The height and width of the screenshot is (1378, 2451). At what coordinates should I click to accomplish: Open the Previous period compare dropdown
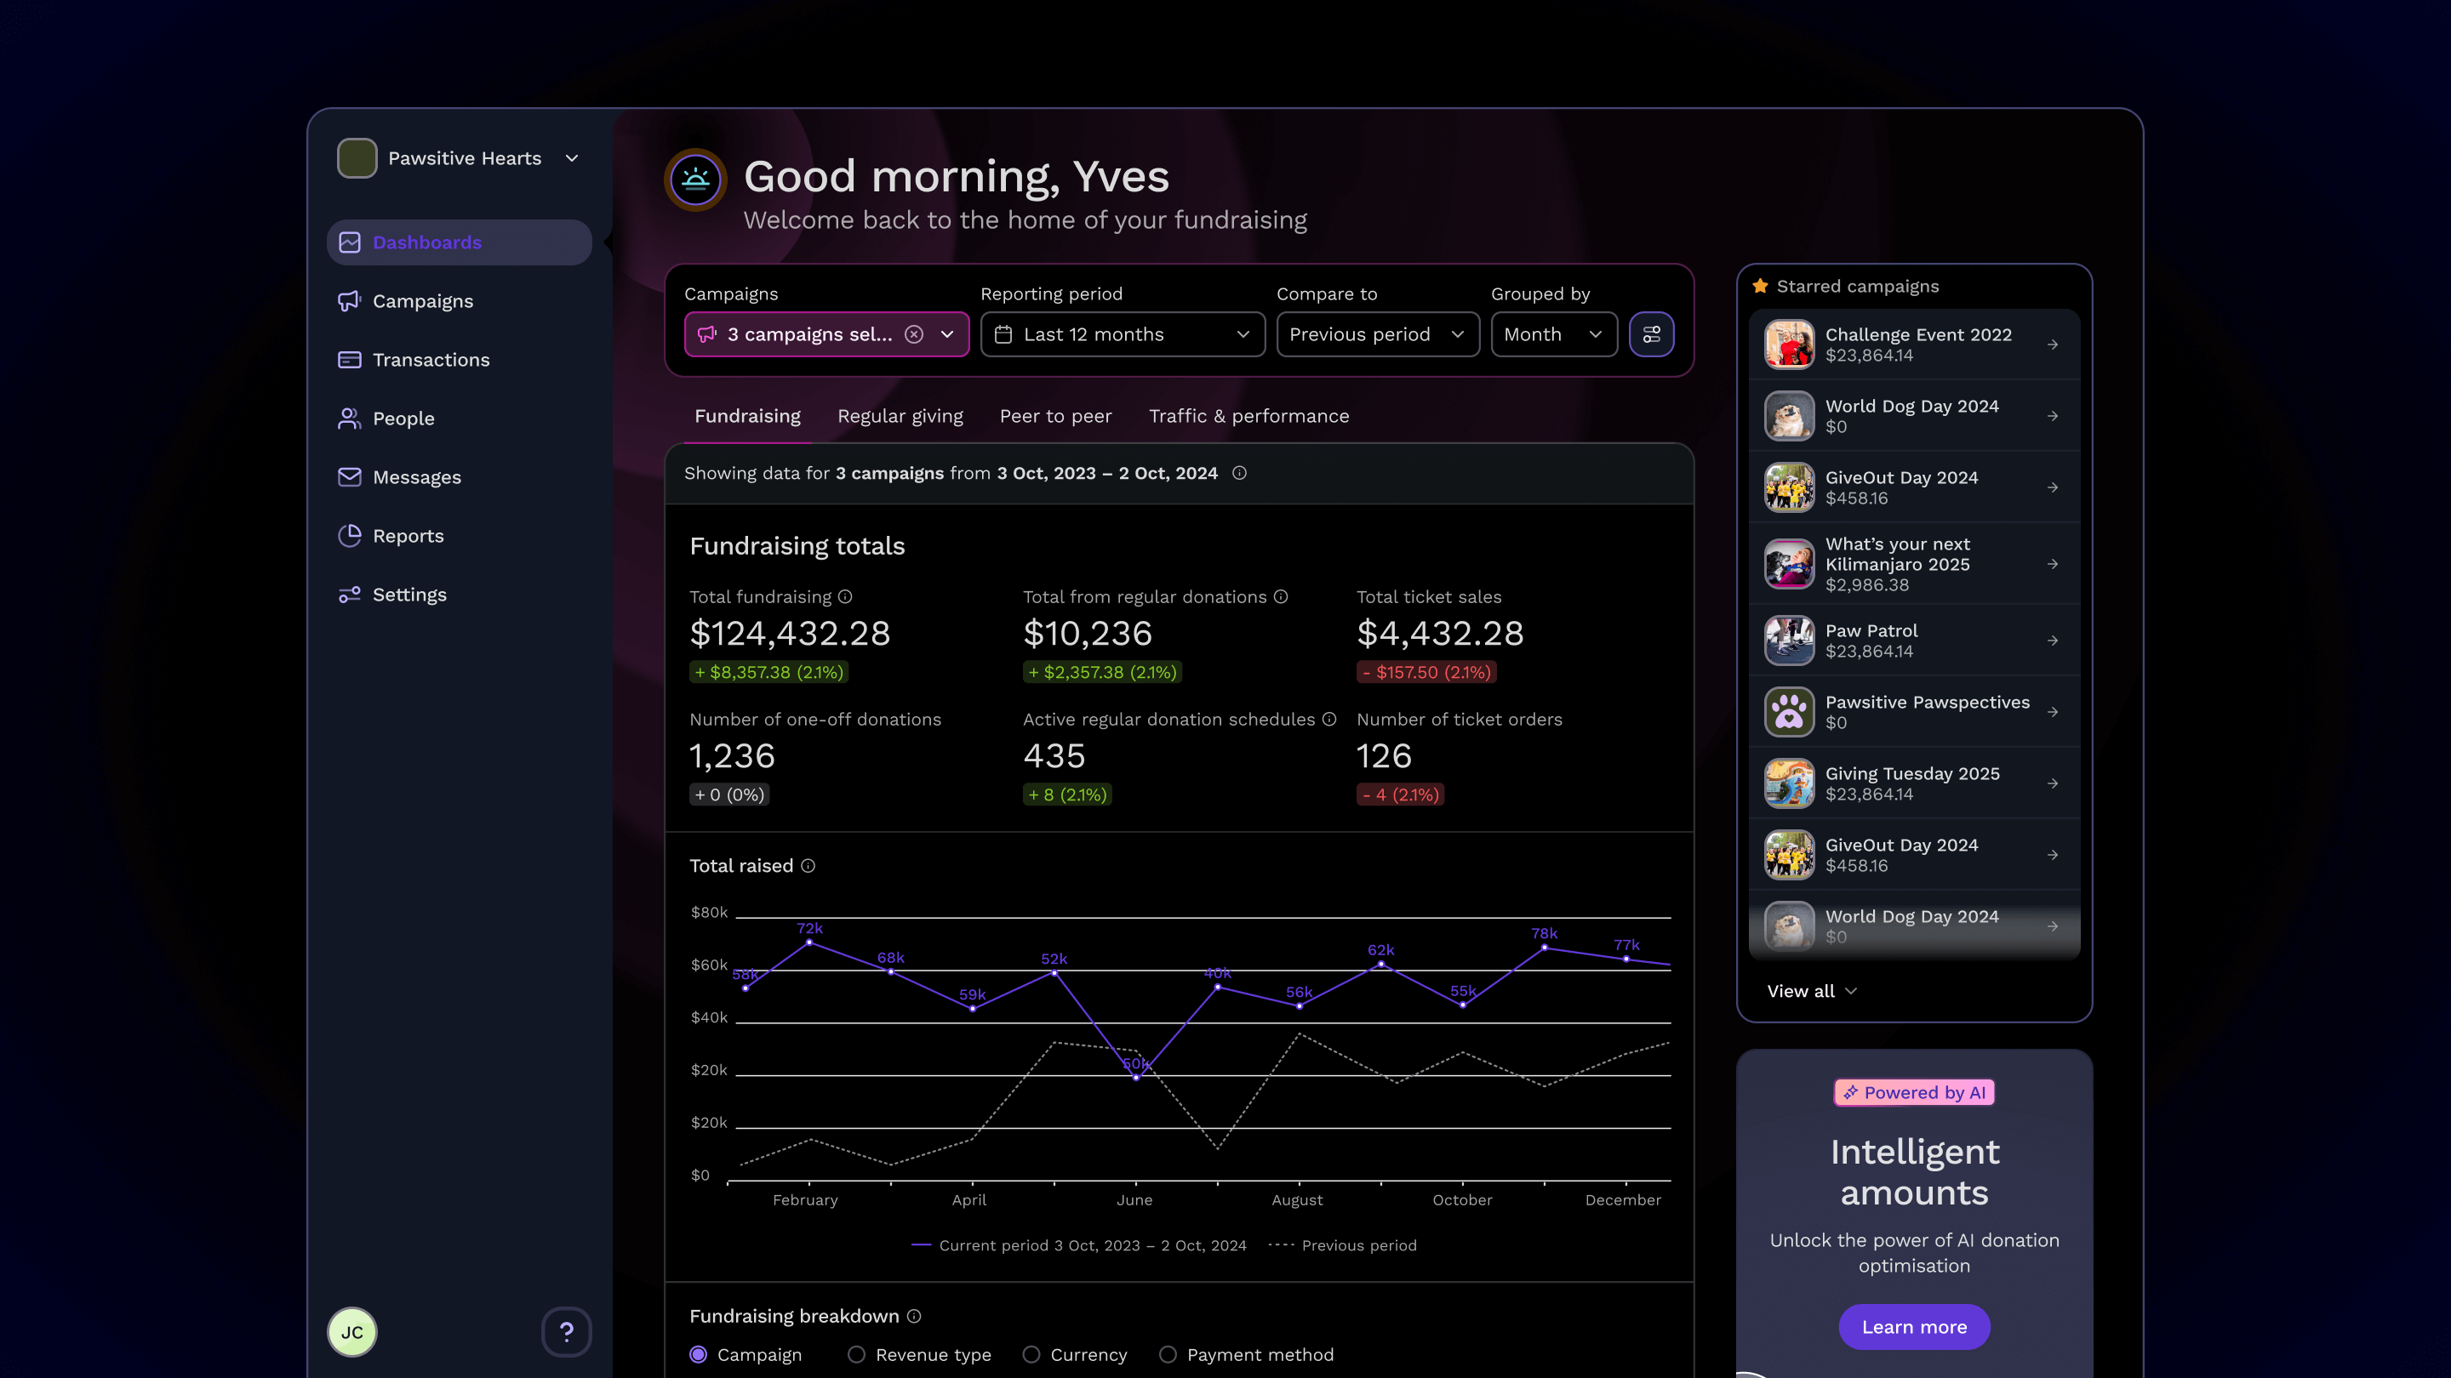pos(1378,333)
